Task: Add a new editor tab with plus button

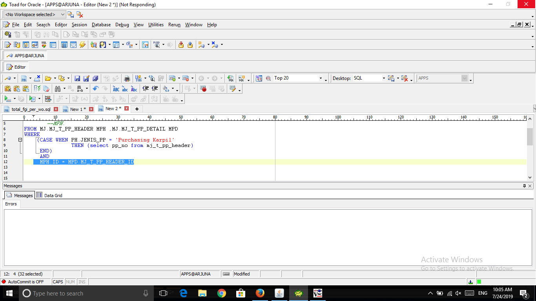Action: coord(137,109)
